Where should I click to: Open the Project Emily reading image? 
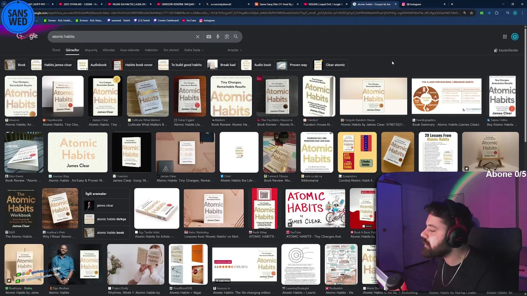tap(136, 264)
